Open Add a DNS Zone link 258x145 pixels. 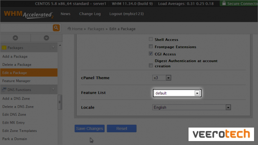pos(16,99)
